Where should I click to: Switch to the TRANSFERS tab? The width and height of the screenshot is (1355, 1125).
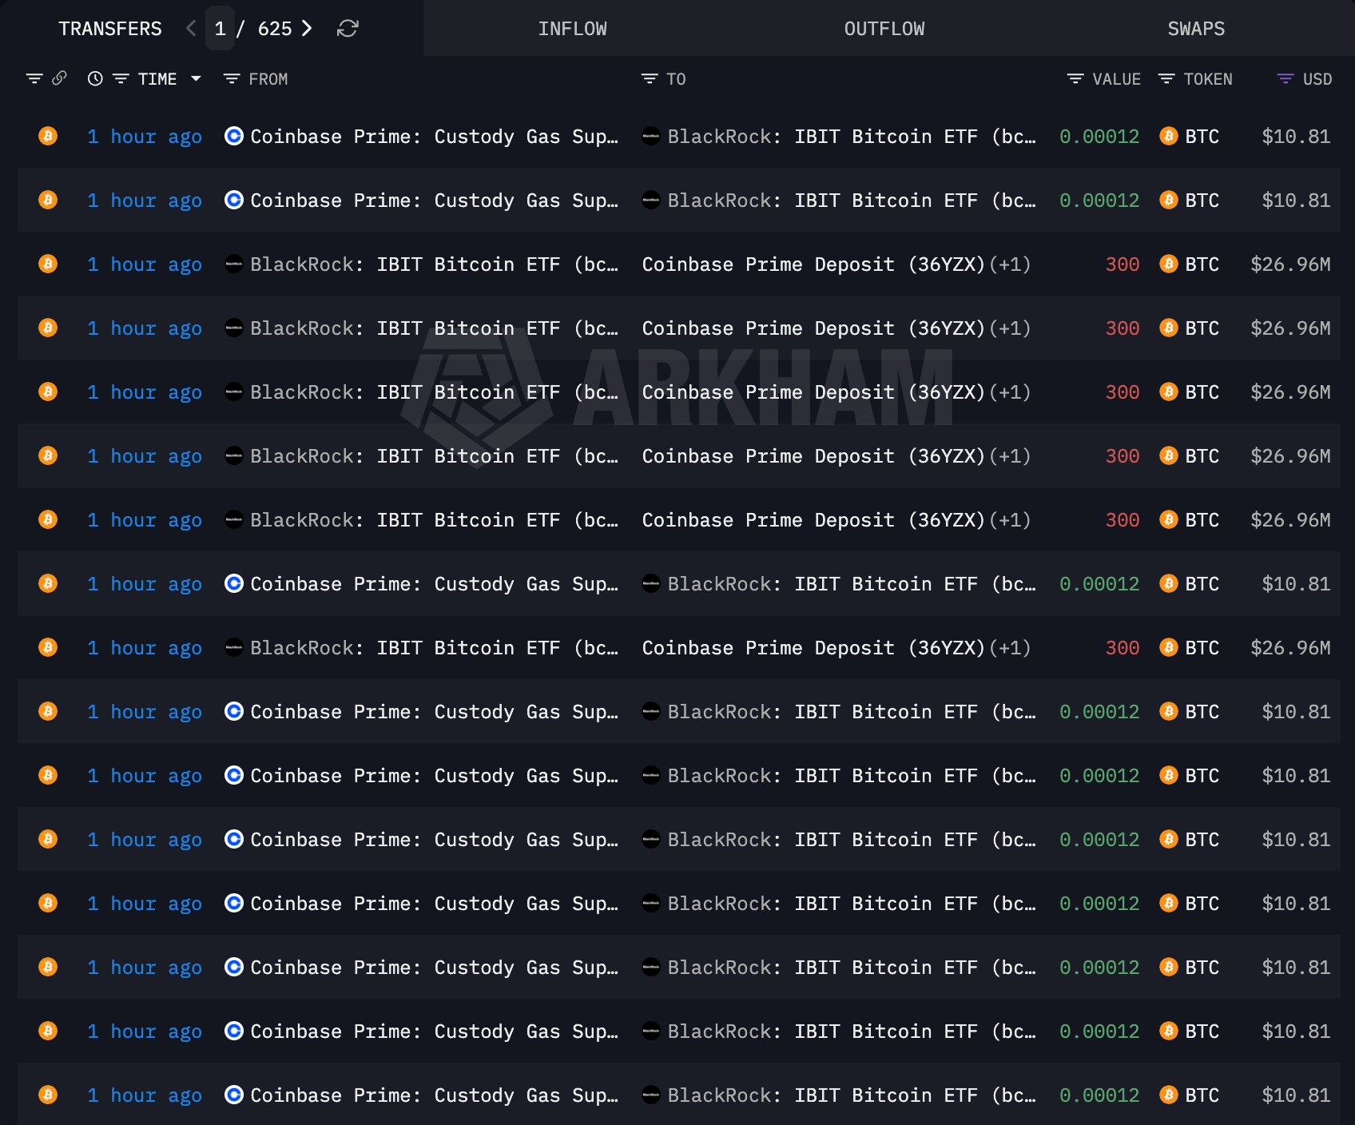pyautogui.click(x=110, y=29)
